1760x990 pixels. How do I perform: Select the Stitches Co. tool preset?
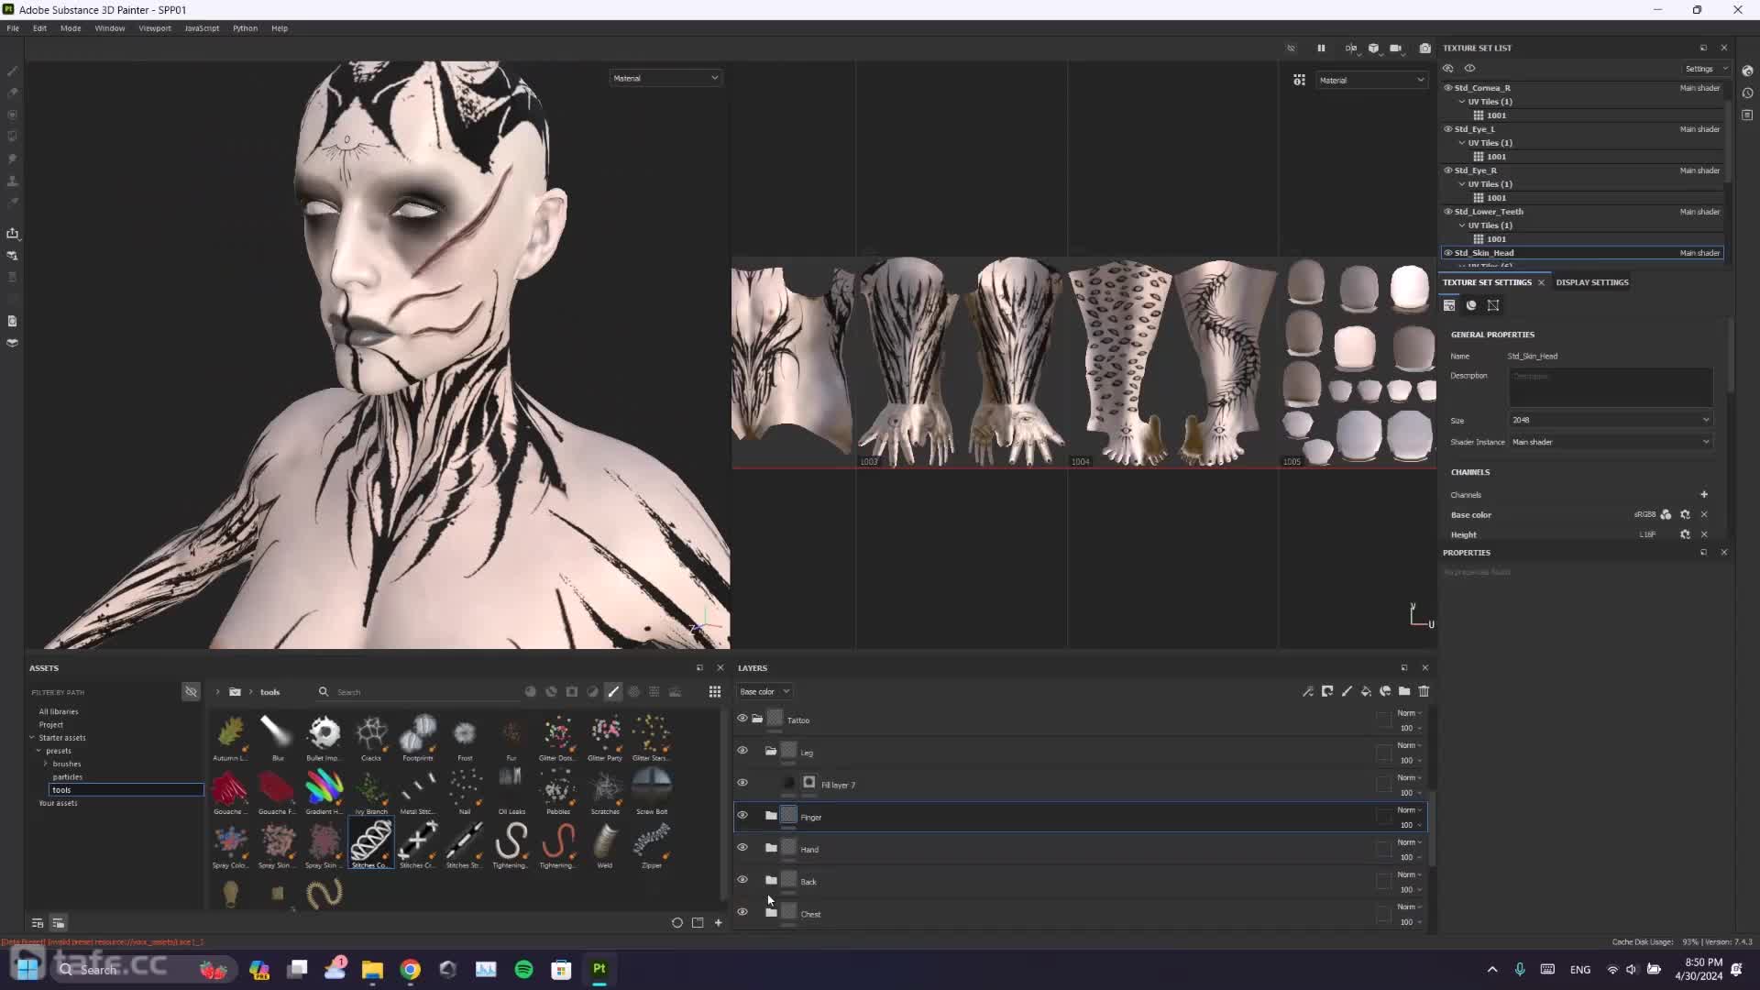point(370,843)
